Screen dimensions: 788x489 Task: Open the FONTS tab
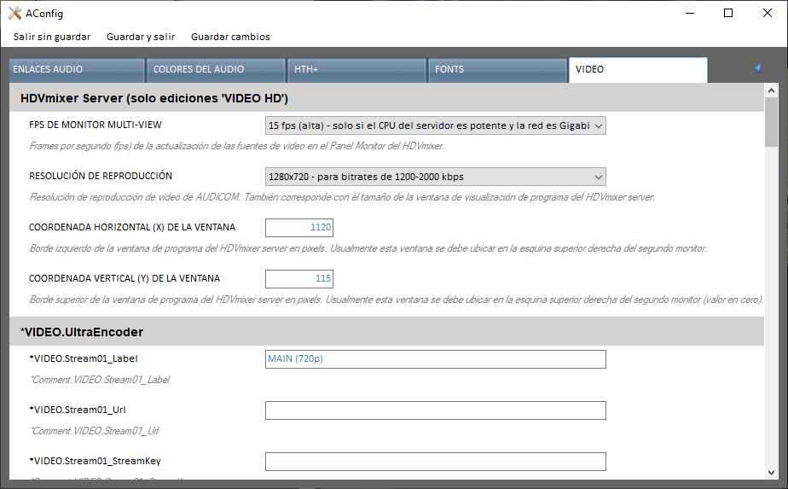[x=497, y=69]
